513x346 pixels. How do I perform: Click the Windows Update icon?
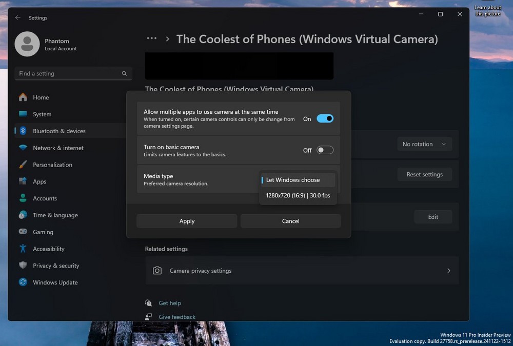click(x=23, y=282)
